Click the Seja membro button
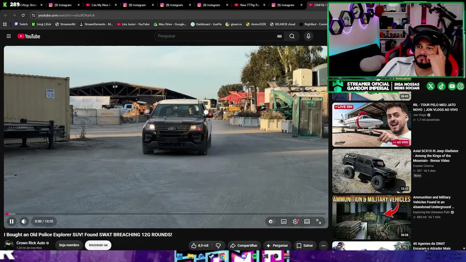The height and width of the screenshot is (262, 466). pyautogui.click(x=69, y=245)
